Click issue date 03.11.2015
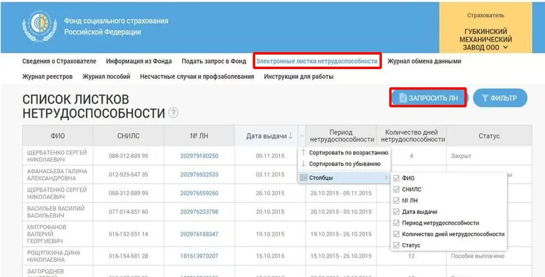This screenshot has width=545, height=277. (270, 175)
